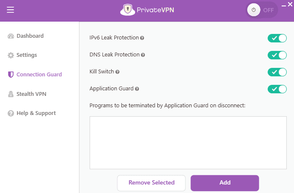Click the Kill Switch help icon
This screenshot has height=193, width=294.
coord(118,72)
